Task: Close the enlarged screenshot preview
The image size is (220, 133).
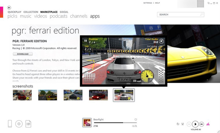Action: (x=161, y=41)
